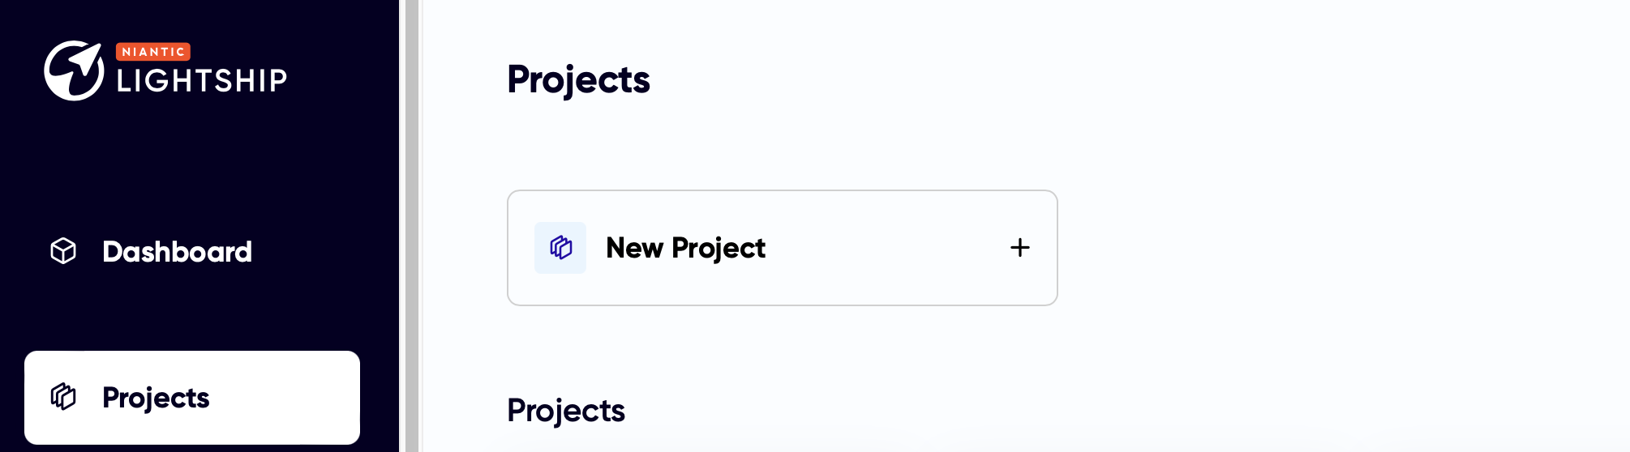The image size is (1630, 452).
Task: Click empty space inside the New Project card
Action: [x=884, y=248]
